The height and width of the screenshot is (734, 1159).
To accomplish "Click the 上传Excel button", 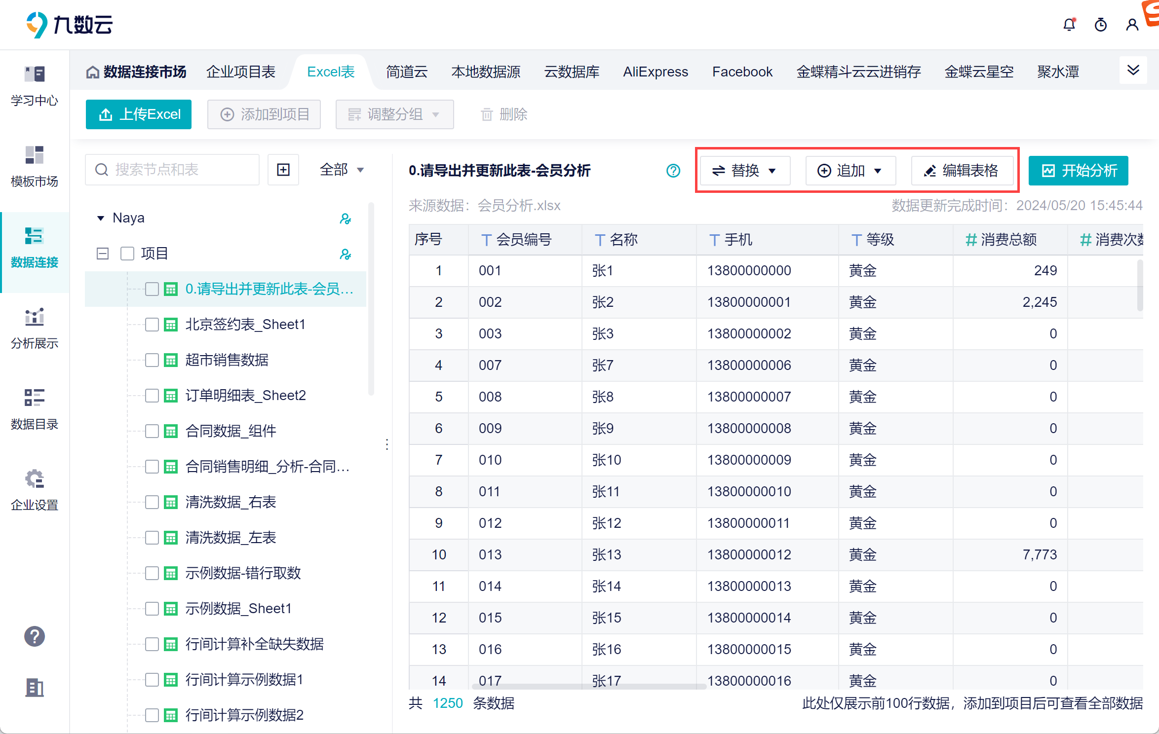I will click(139, 114).
